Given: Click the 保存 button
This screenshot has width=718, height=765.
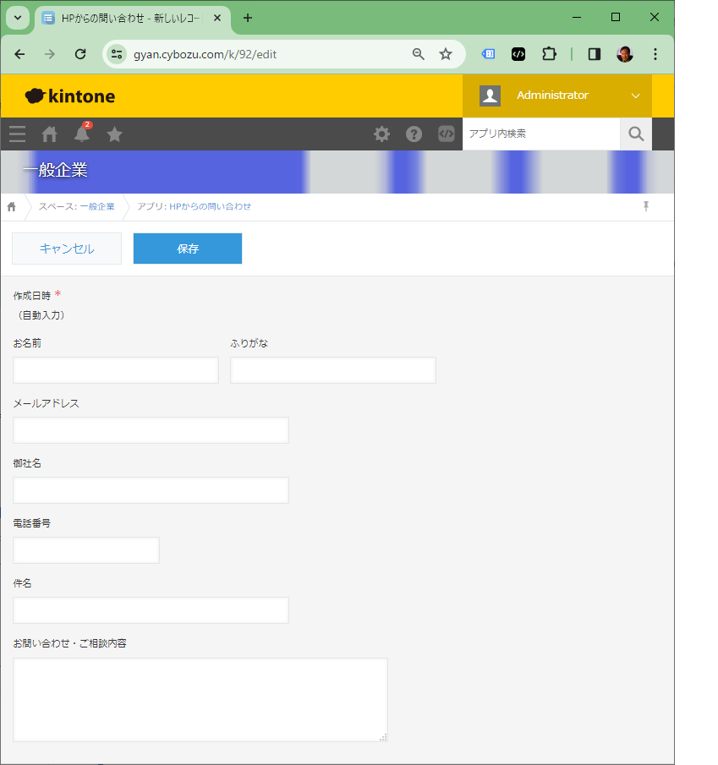Looking at the screenshot, I should [x=188, y=249].
